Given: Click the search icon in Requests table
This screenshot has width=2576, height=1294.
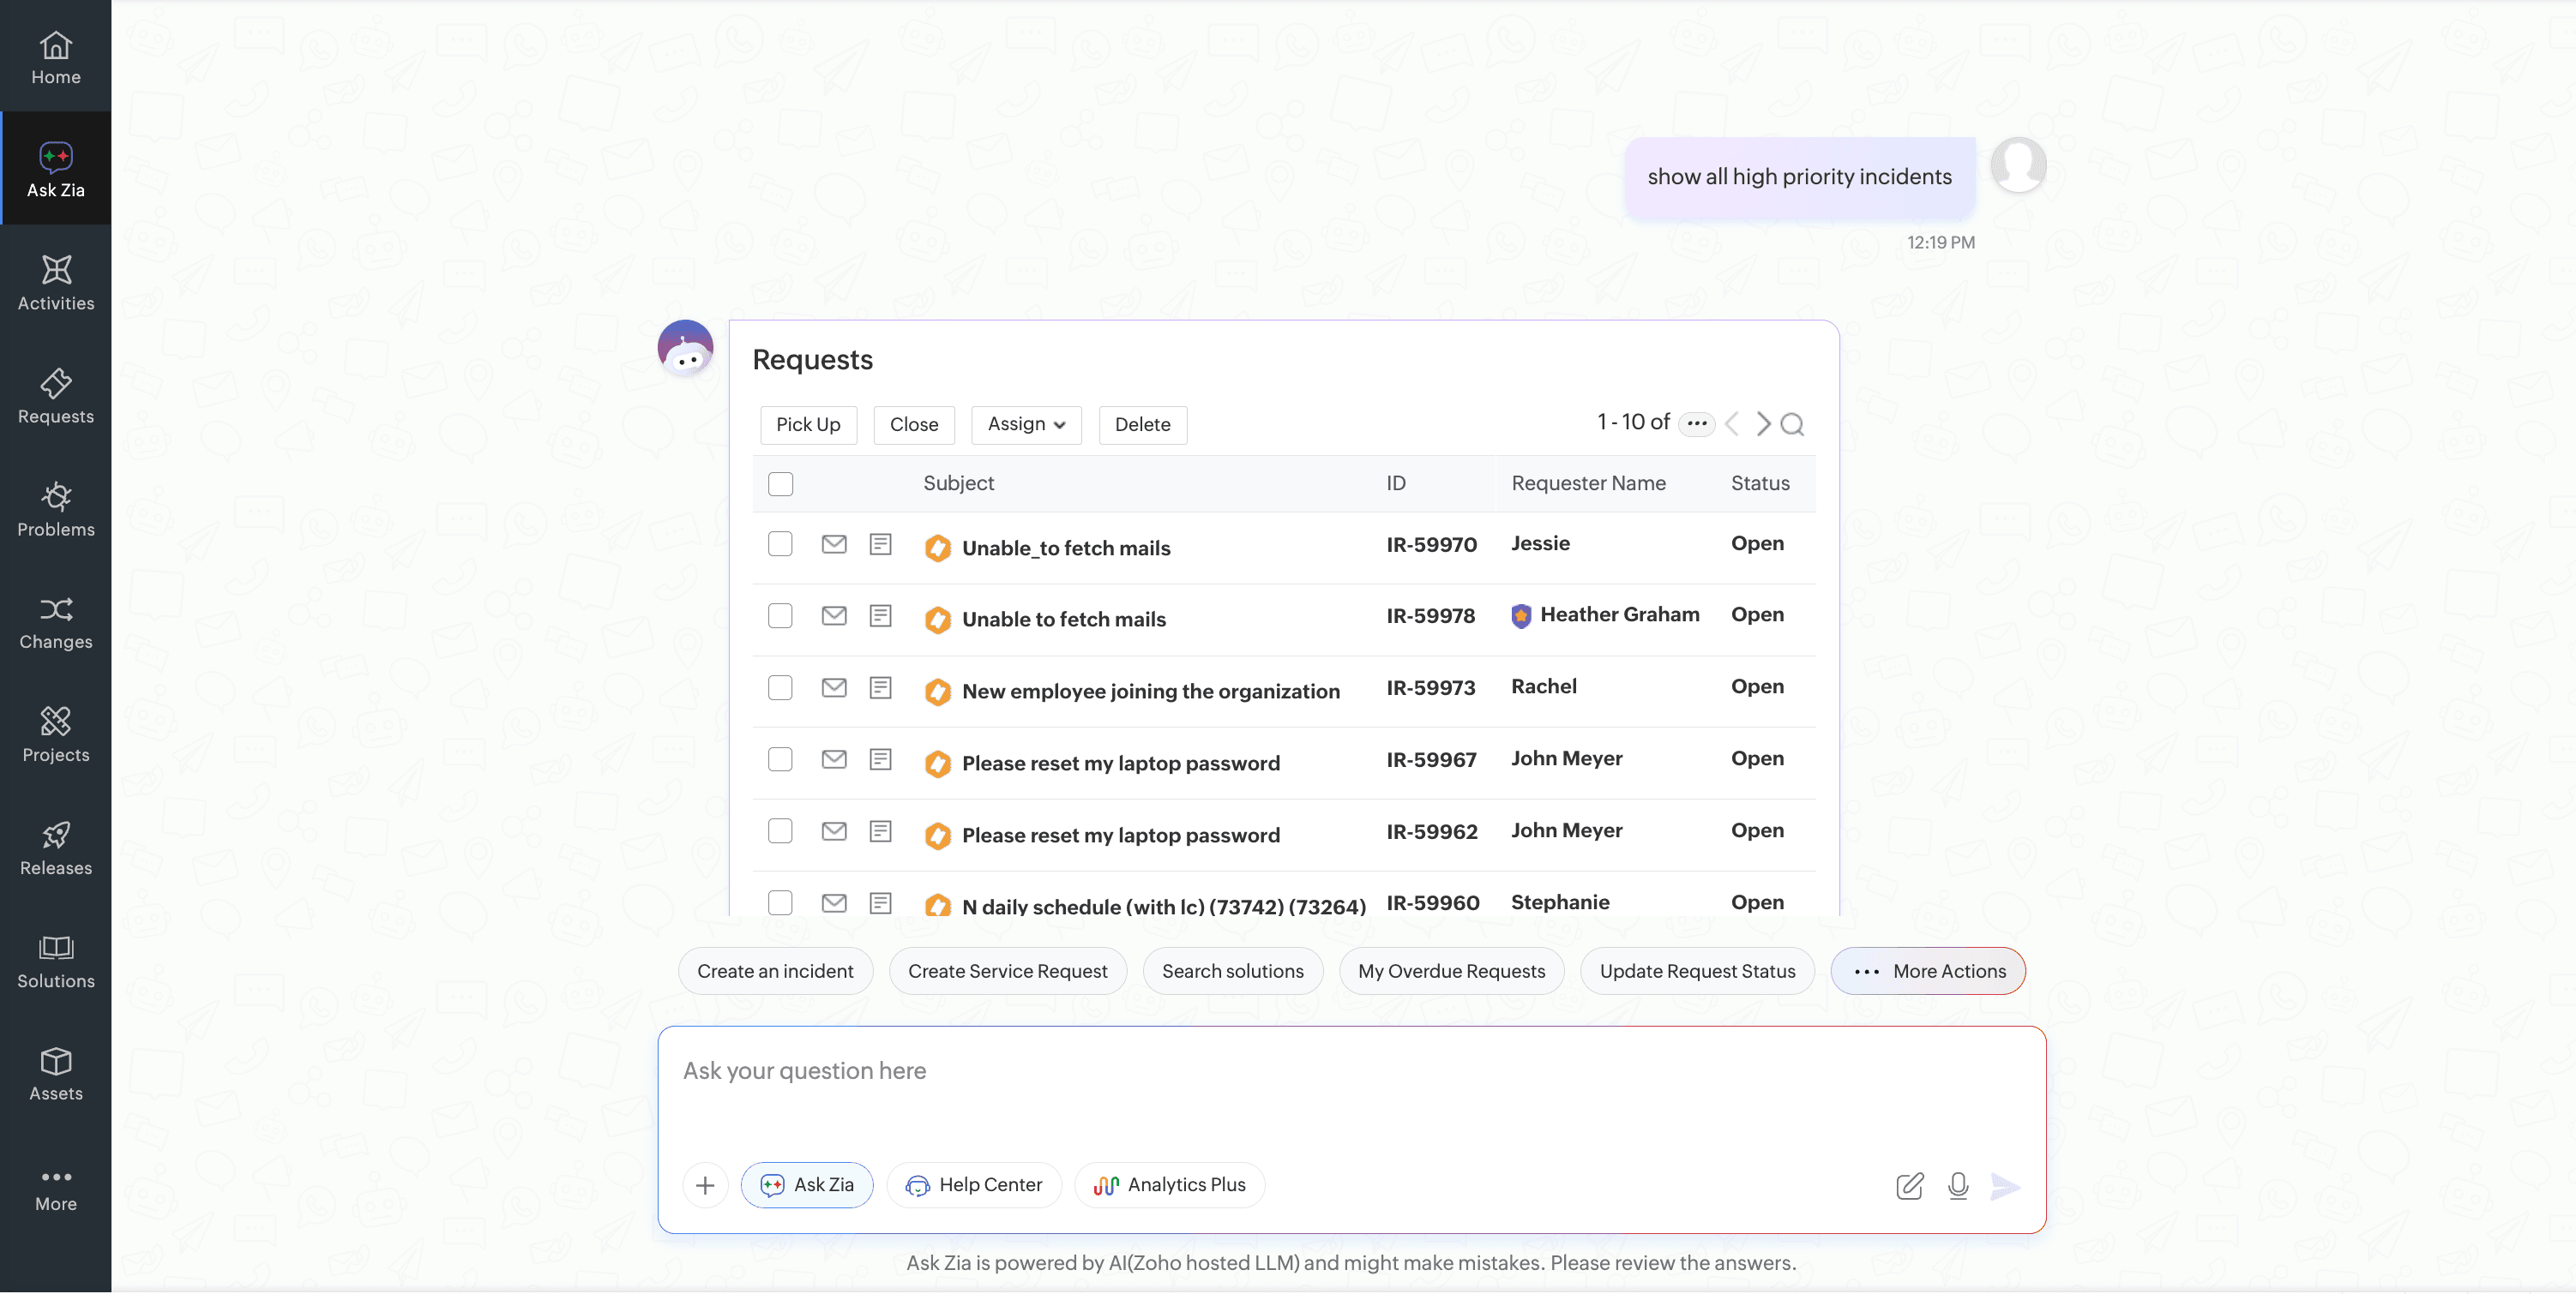Looking at the screenshot, I should [1793, 425].
